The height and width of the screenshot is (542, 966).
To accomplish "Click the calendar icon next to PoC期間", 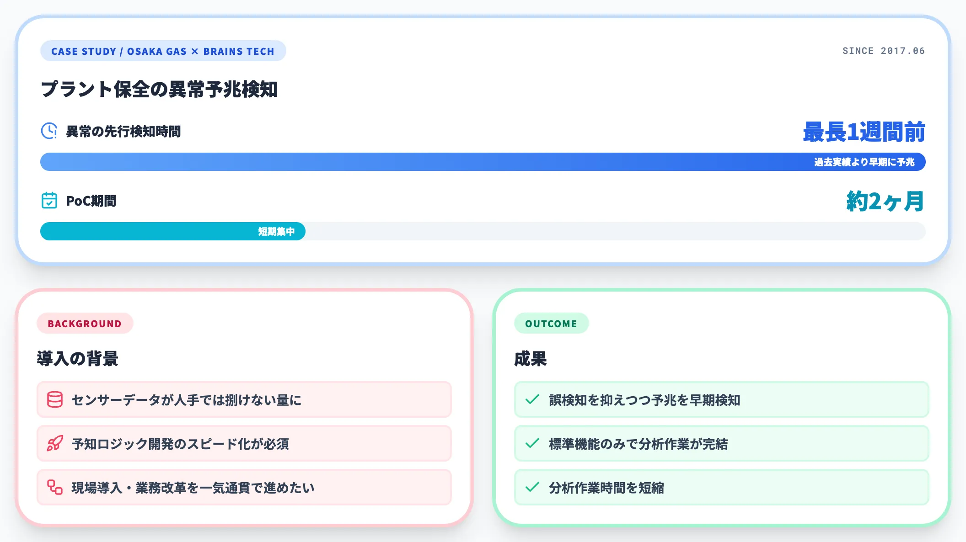I will click(49, 201).
